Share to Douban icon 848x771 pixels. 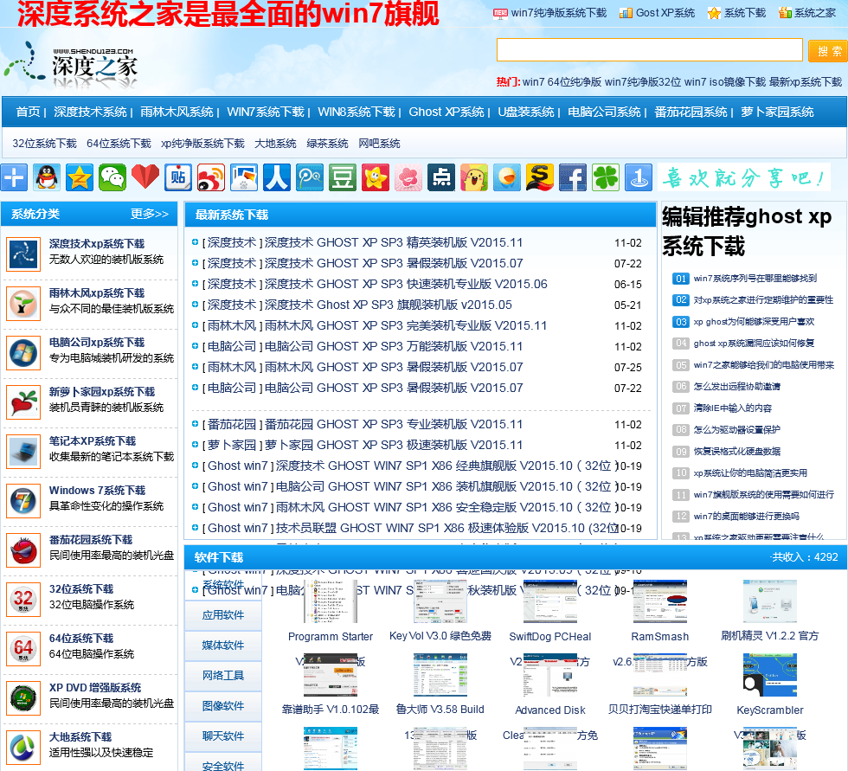[343, 177]
